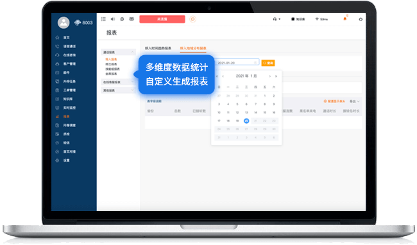Expand the 在线客服报表 group
Viewport: 417px width, 245px height.
[118, 82]
